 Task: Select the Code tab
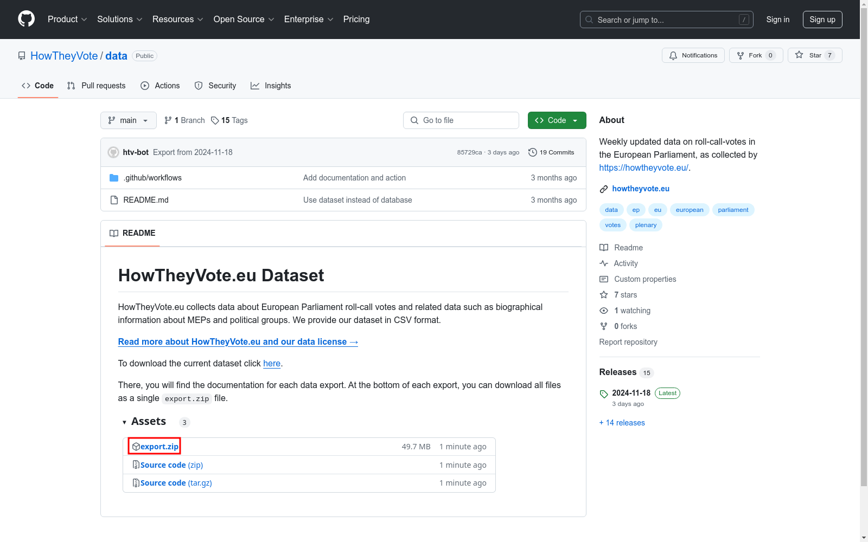tap(38, 86)
